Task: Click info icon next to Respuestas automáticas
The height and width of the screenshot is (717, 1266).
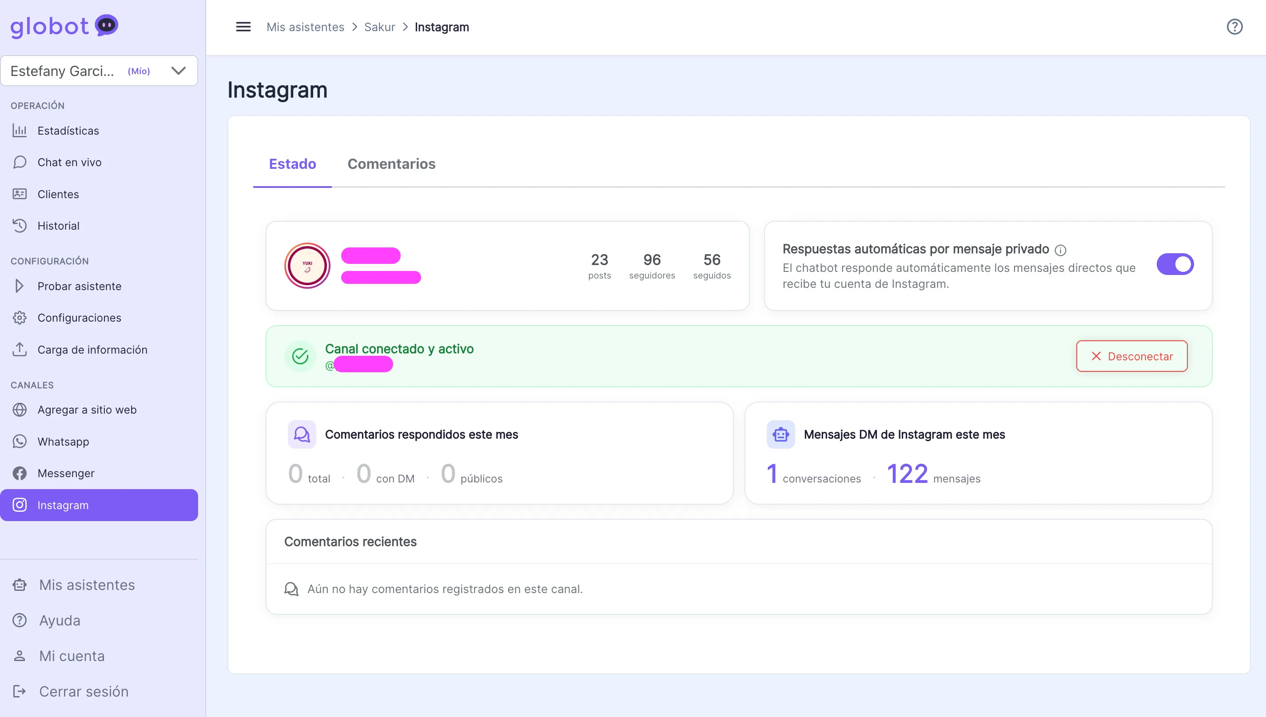Action: click(1061, 250)
